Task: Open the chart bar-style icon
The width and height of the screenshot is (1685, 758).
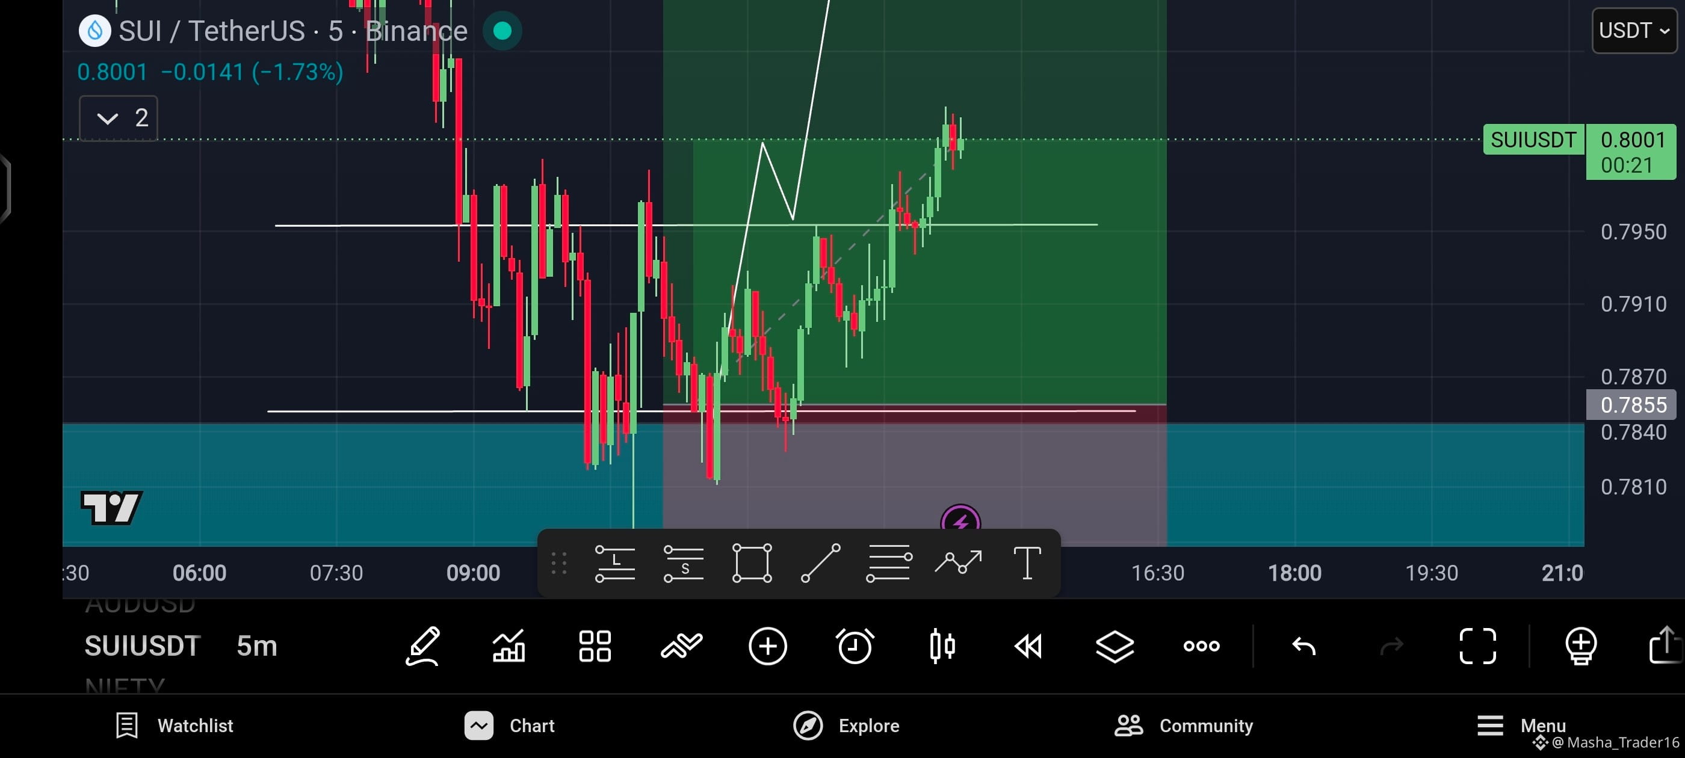Action: (x=509, y=646)
